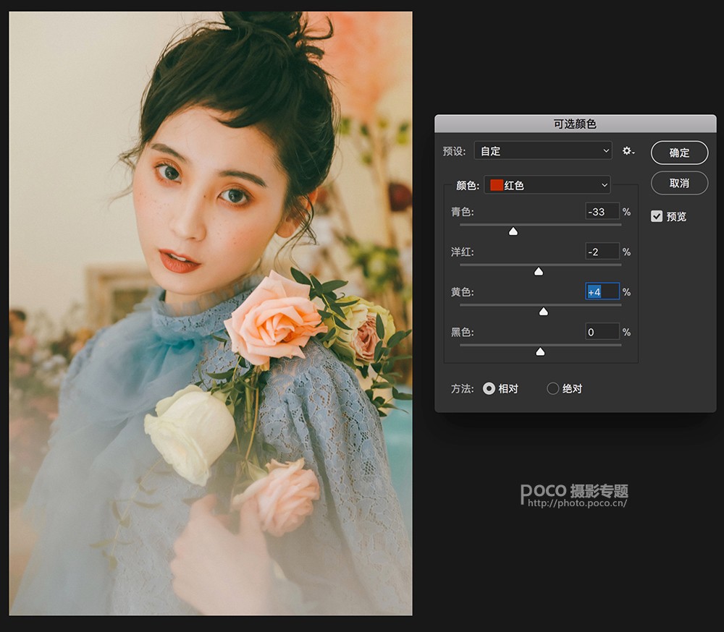Click the 取消 cancel button
Screen dimensions: 724x632
679,183
